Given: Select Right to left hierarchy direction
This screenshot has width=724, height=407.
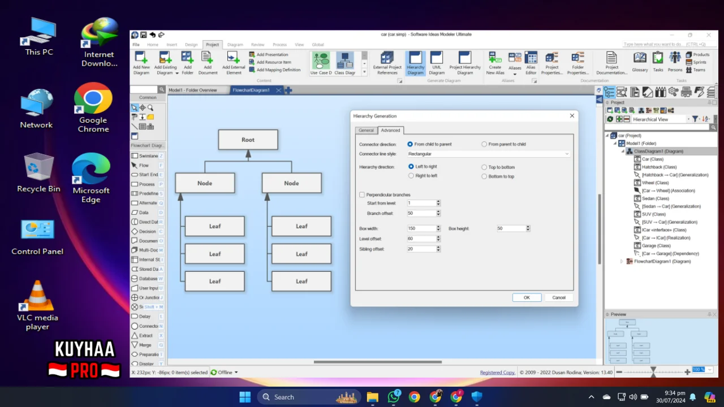Looking at the screenshot, I should click(411, 176).
